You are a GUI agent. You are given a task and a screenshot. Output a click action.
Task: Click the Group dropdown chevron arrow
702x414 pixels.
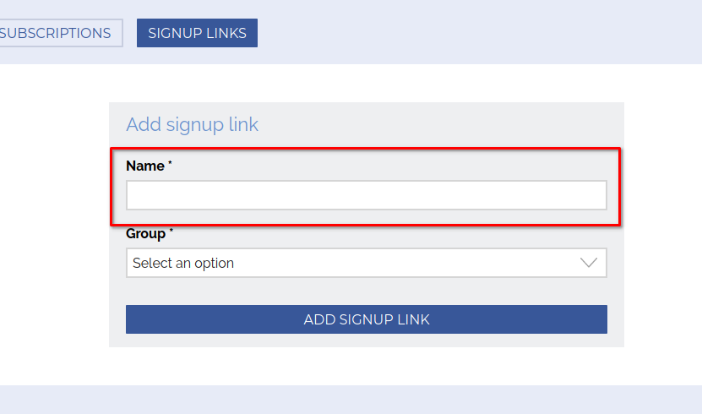(589, 263)
